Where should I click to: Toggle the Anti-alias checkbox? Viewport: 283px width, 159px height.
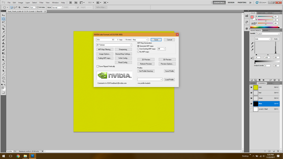click(x=38, y=7)
